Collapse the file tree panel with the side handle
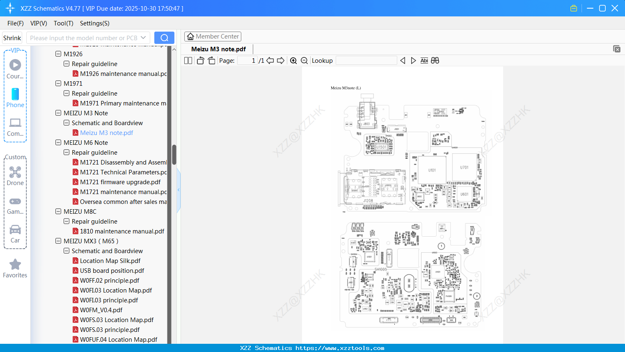Image resolution: width=625 pixels, height=352 pixels. [x=179, y=190]
